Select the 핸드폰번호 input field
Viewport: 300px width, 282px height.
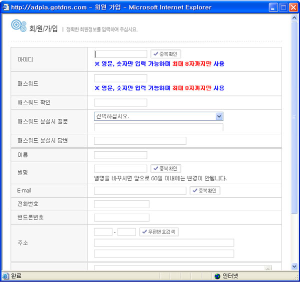[121, 218]
